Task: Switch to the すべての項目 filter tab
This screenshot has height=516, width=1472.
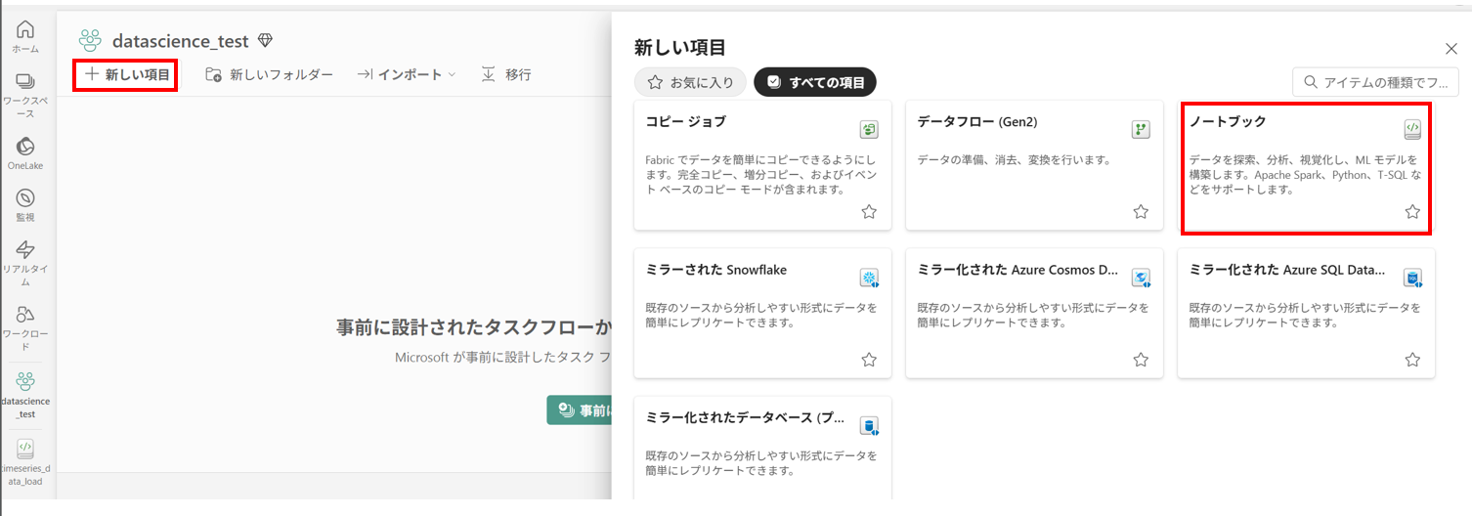Action: (x=815, y=82)
